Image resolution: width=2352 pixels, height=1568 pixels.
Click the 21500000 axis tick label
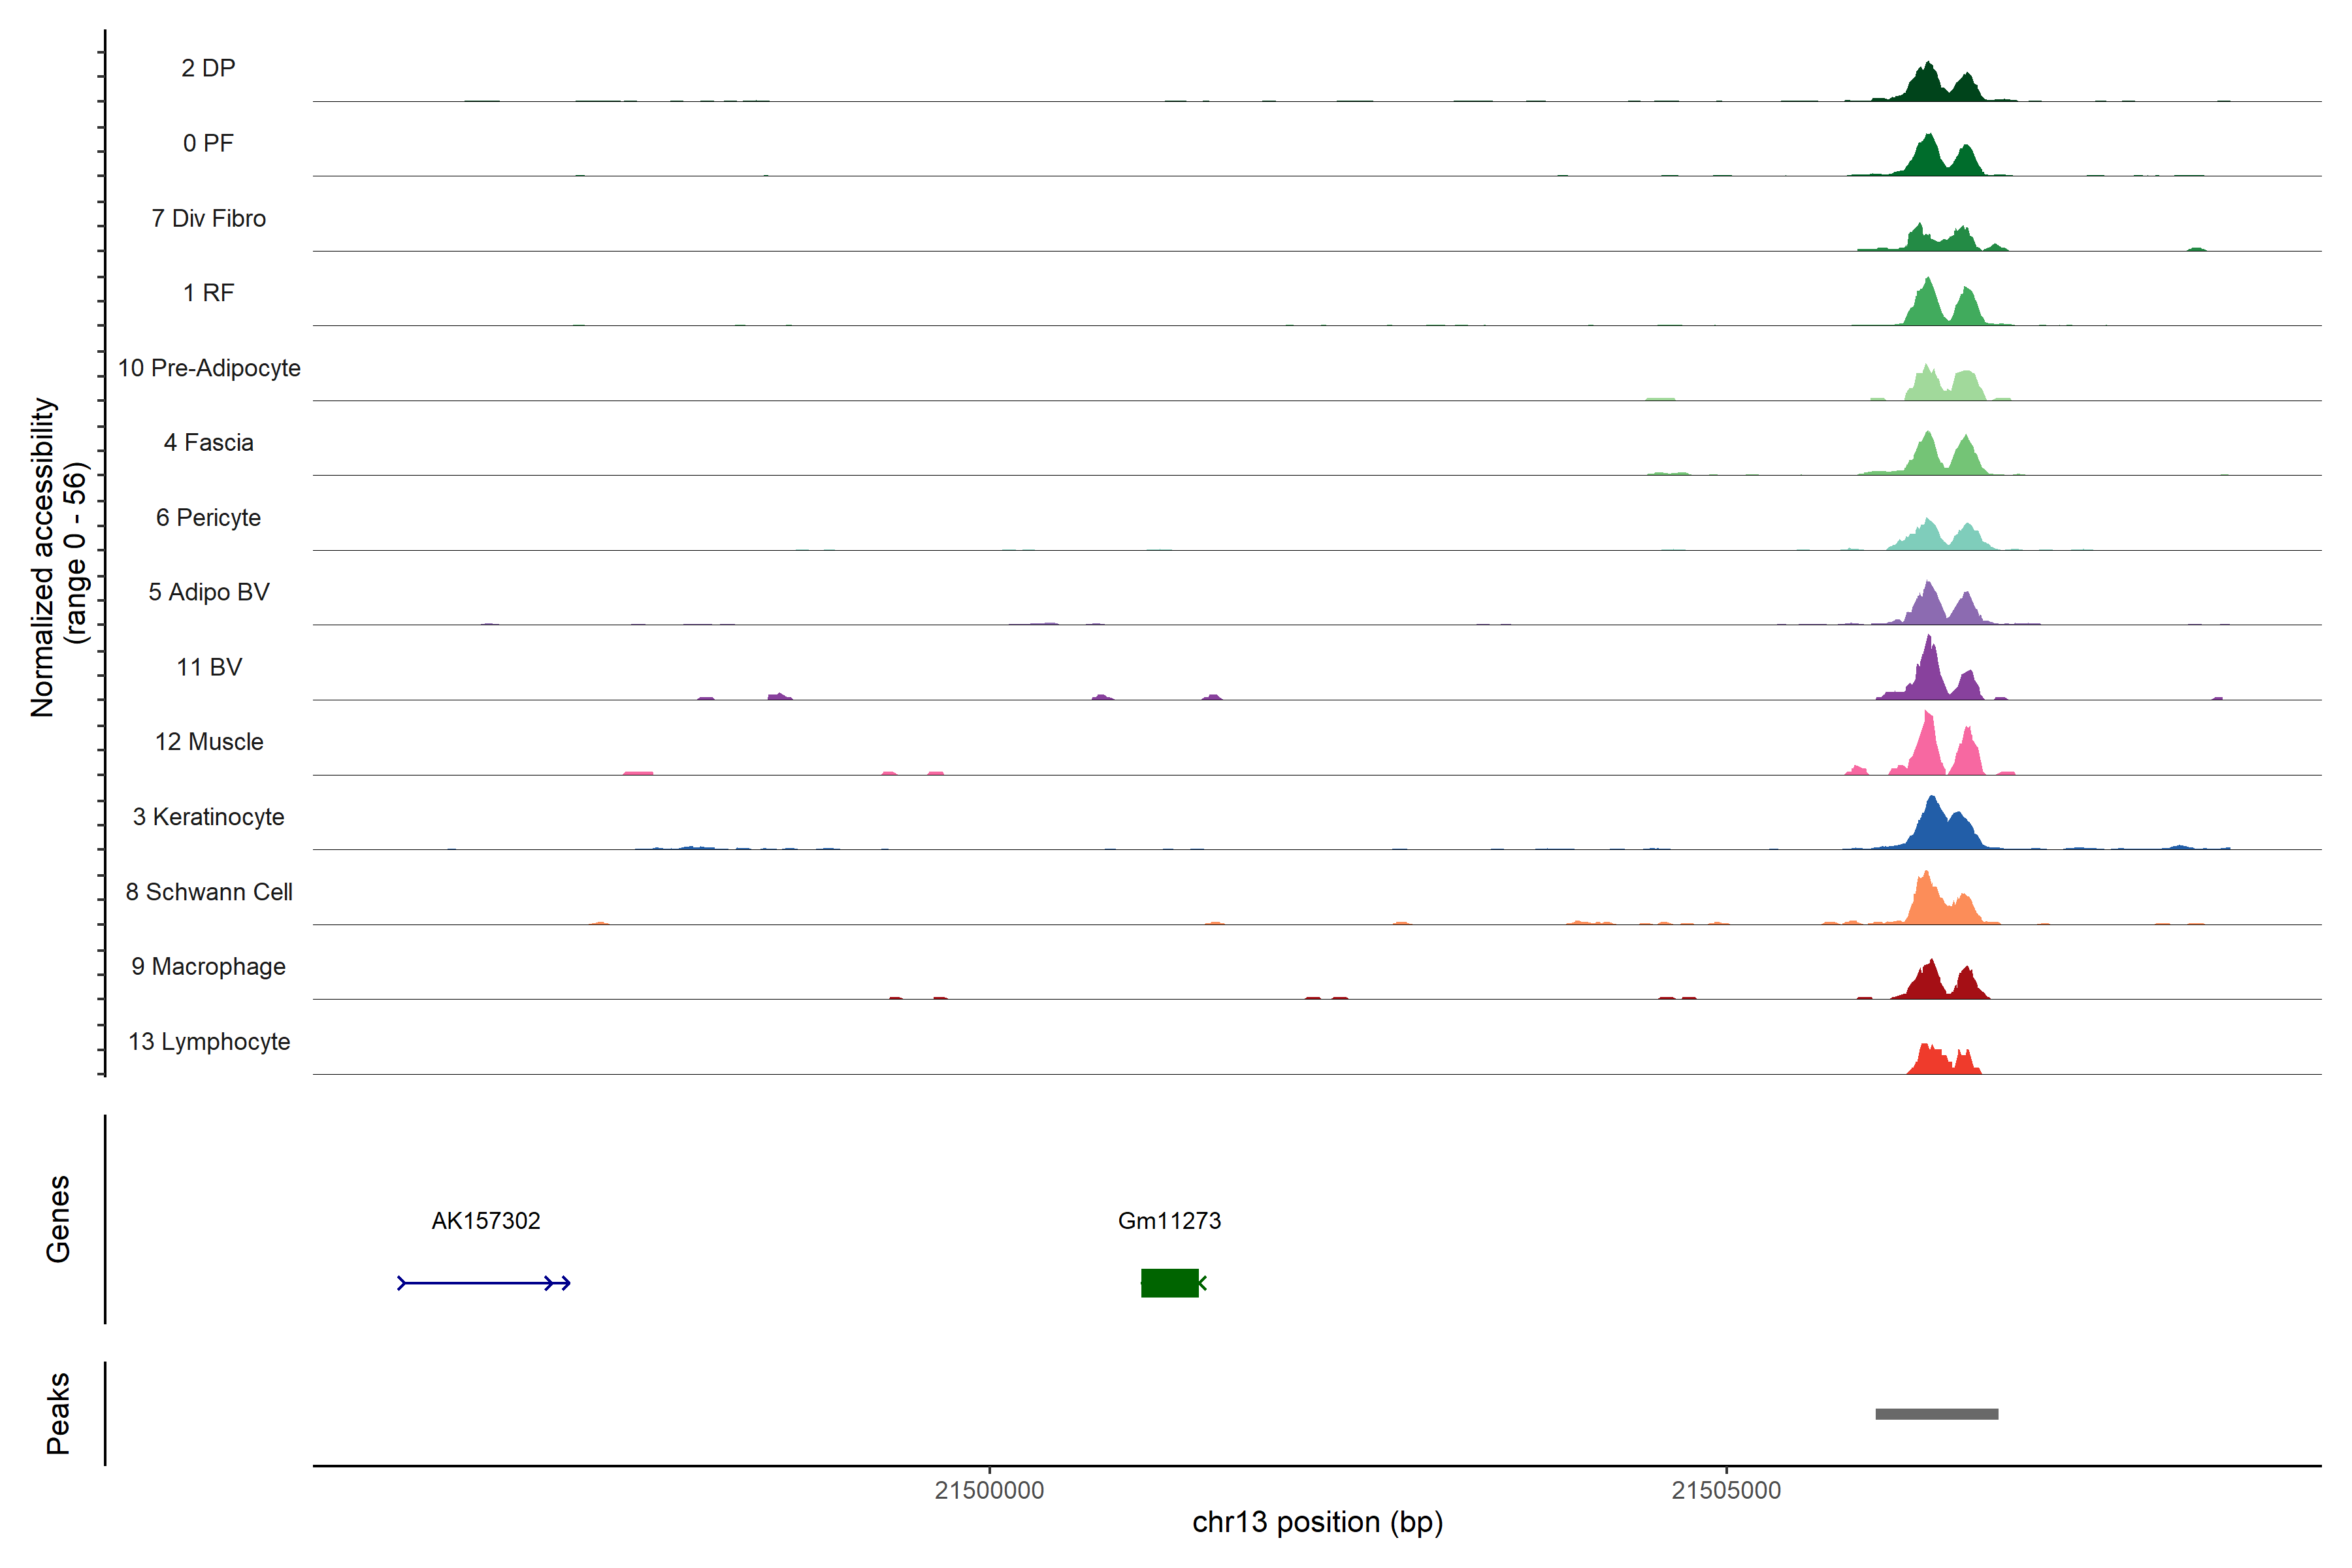(989, 1490)
